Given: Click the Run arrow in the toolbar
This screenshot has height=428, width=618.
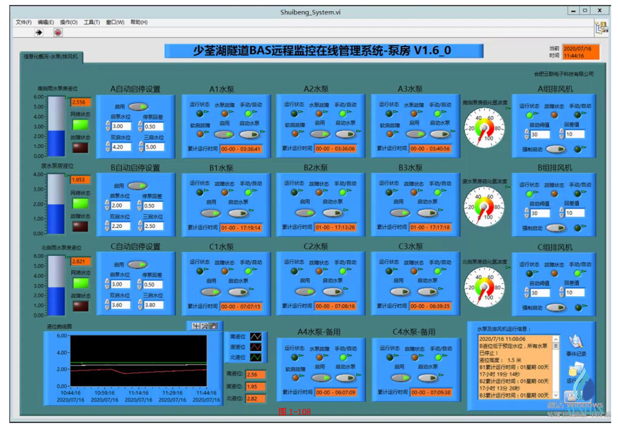Looking at the screenshot, I should pos(38,32).
